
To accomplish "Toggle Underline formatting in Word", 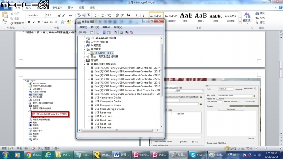I will tap(39, 22).
